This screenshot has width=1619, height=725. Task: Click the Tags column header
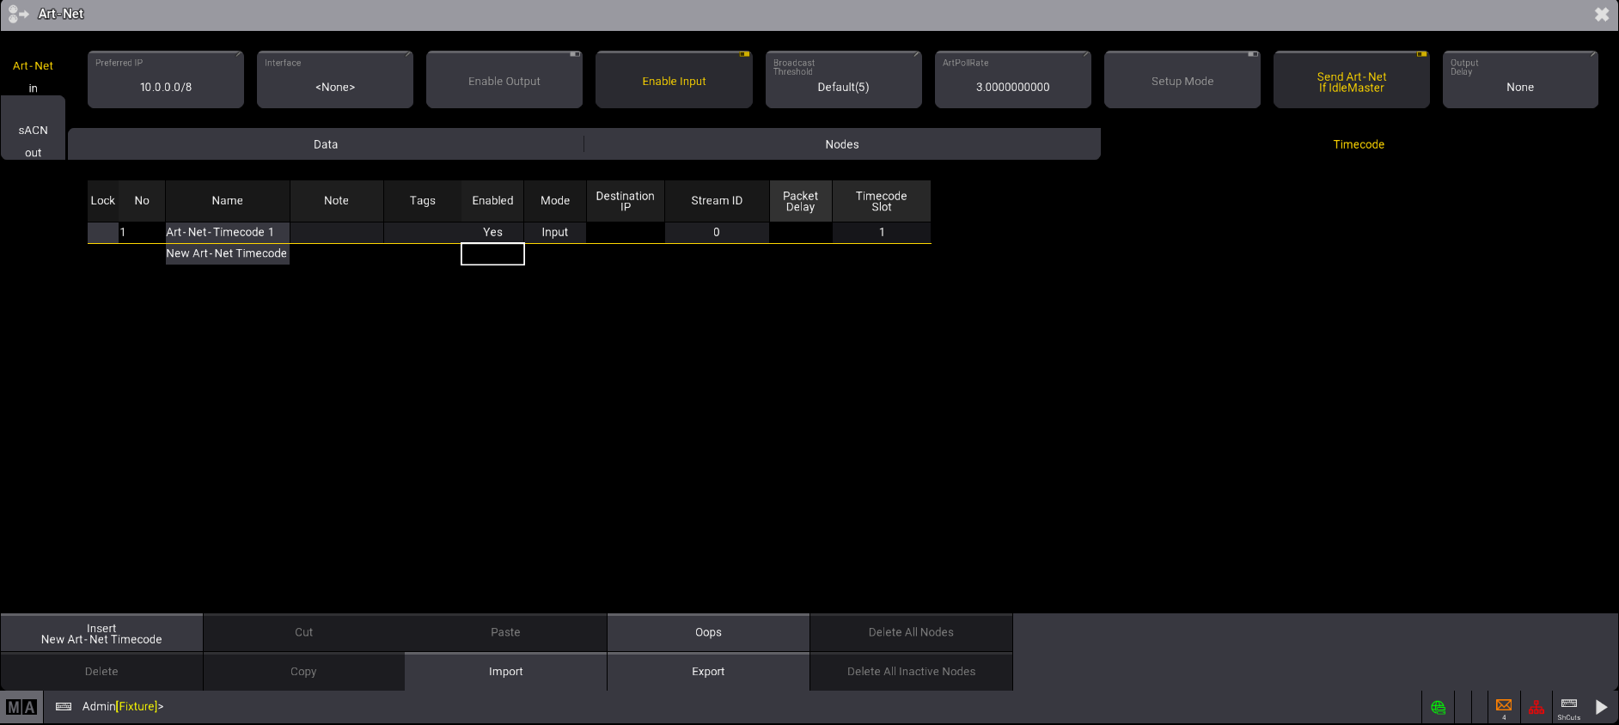pos(422,201)
